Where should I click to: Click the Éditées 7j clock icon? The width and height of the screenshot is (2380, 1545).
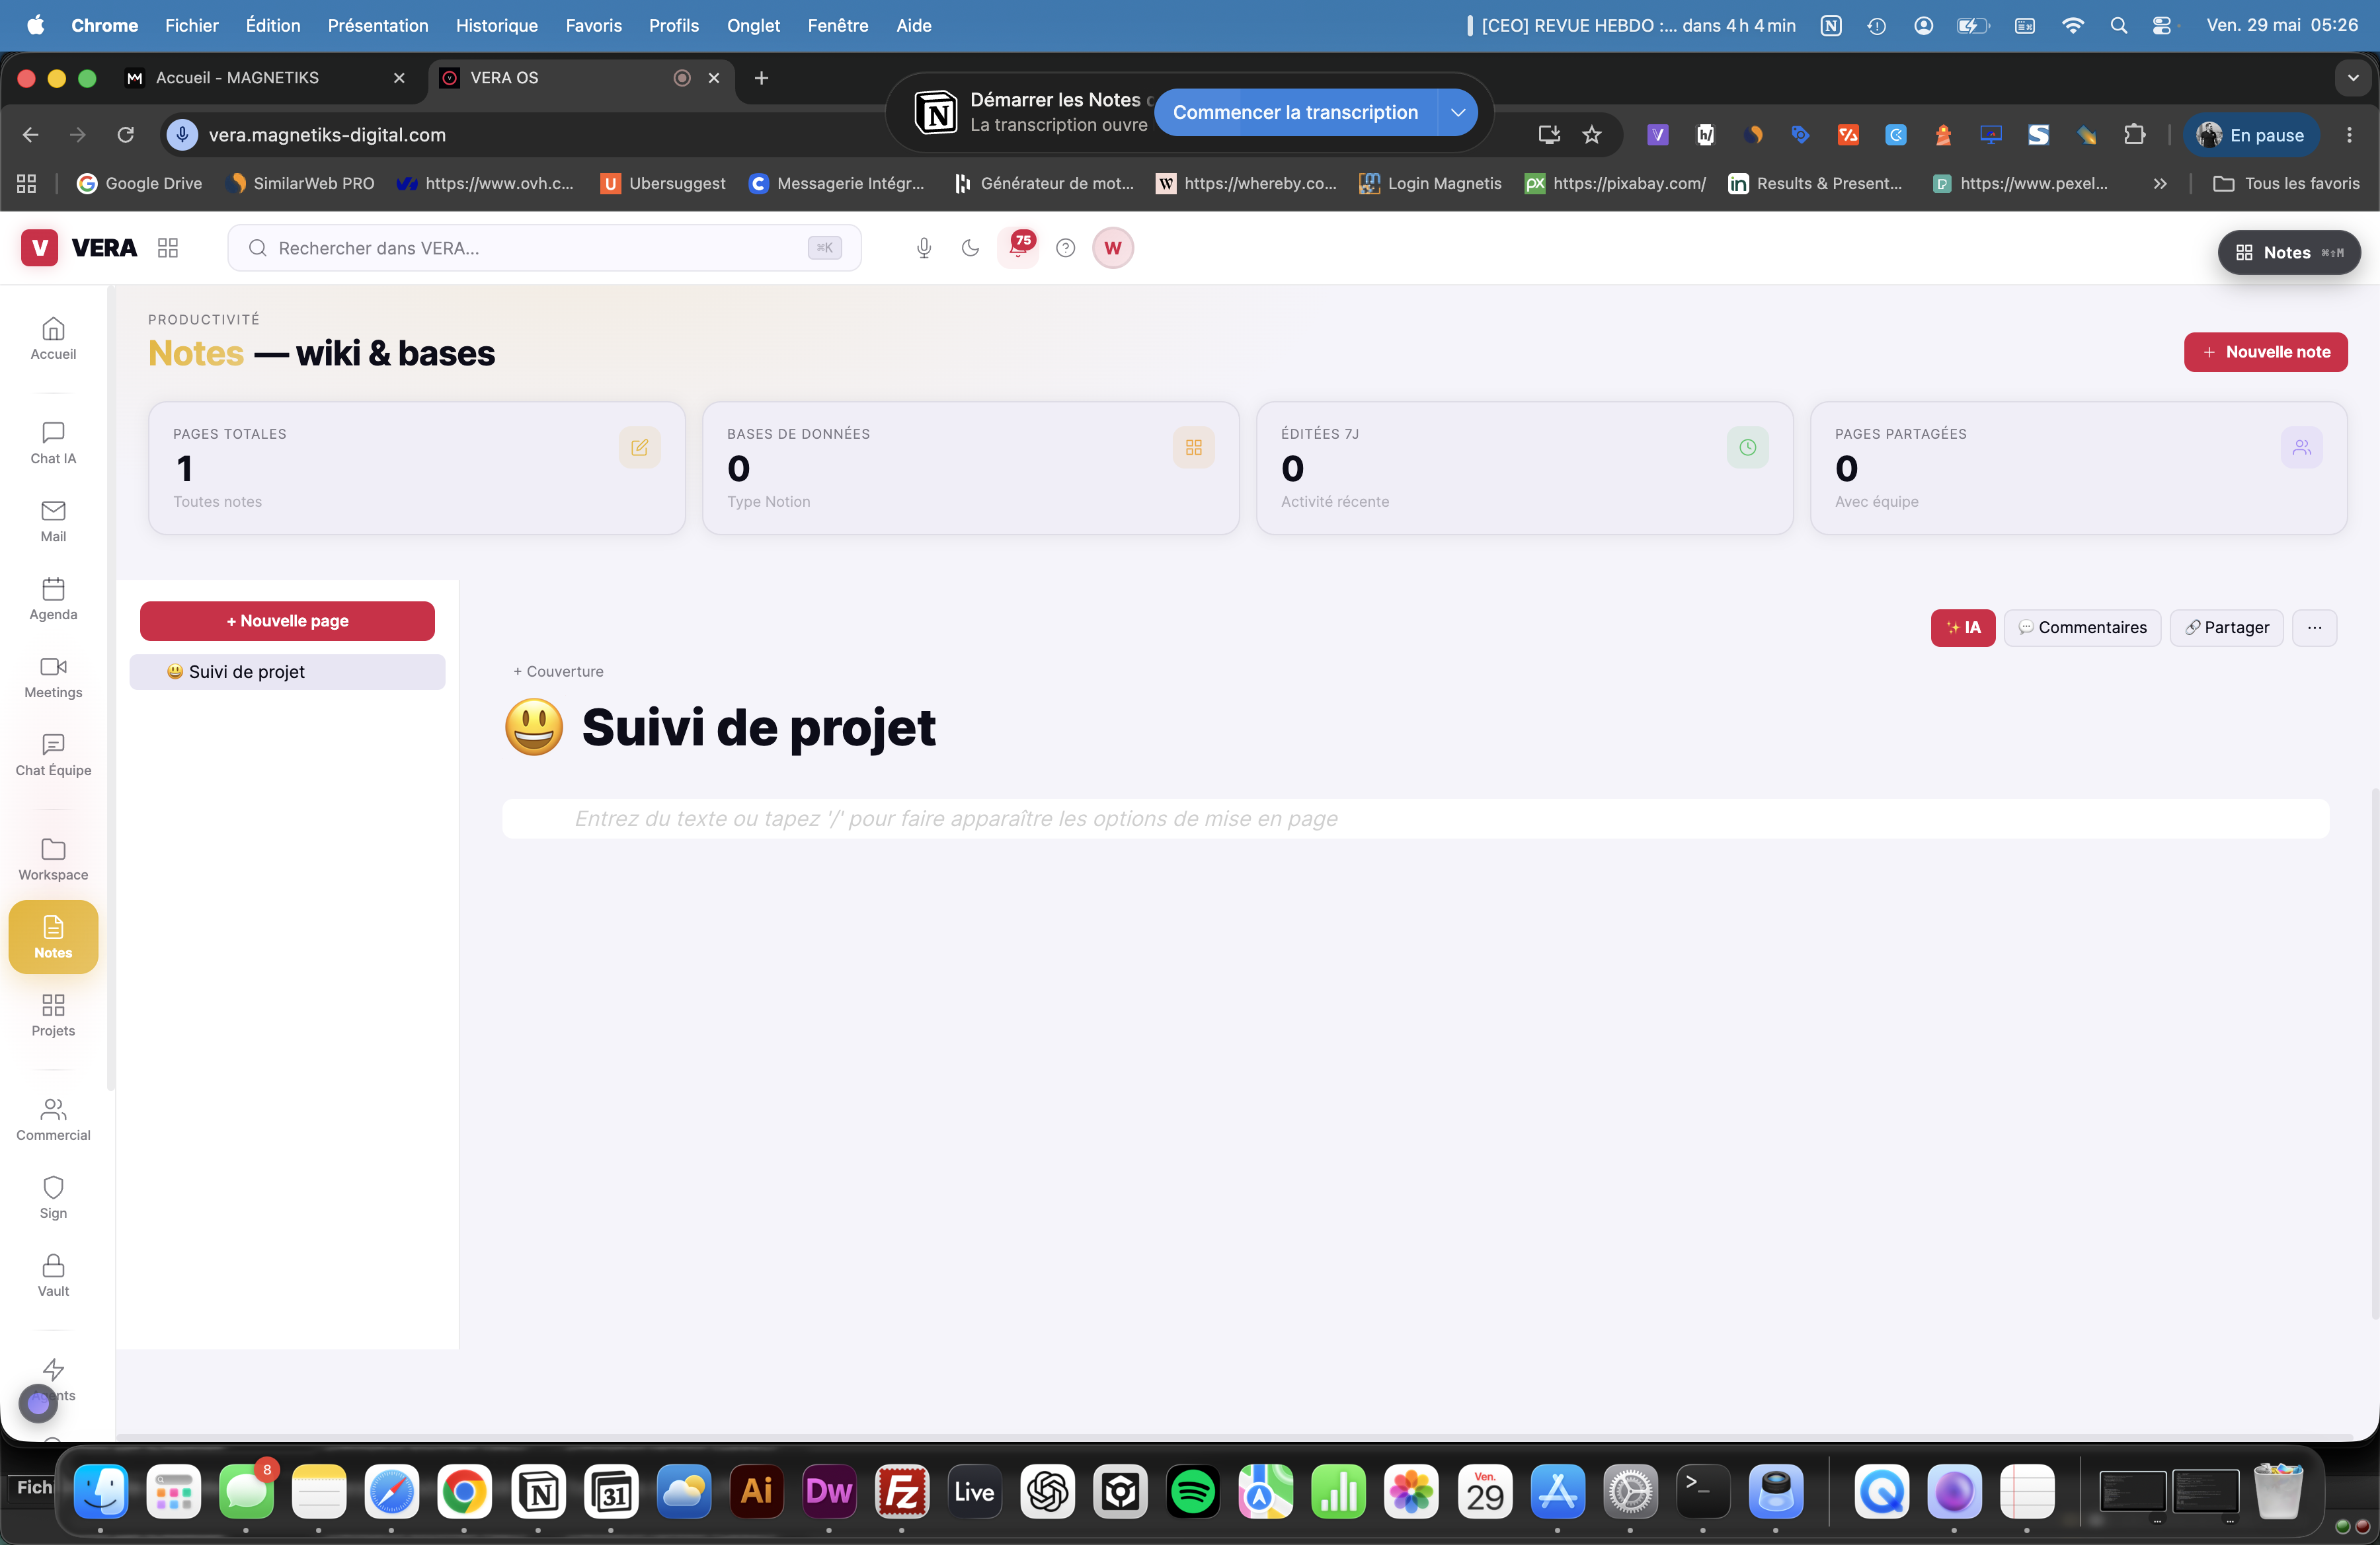(1747, 447)
